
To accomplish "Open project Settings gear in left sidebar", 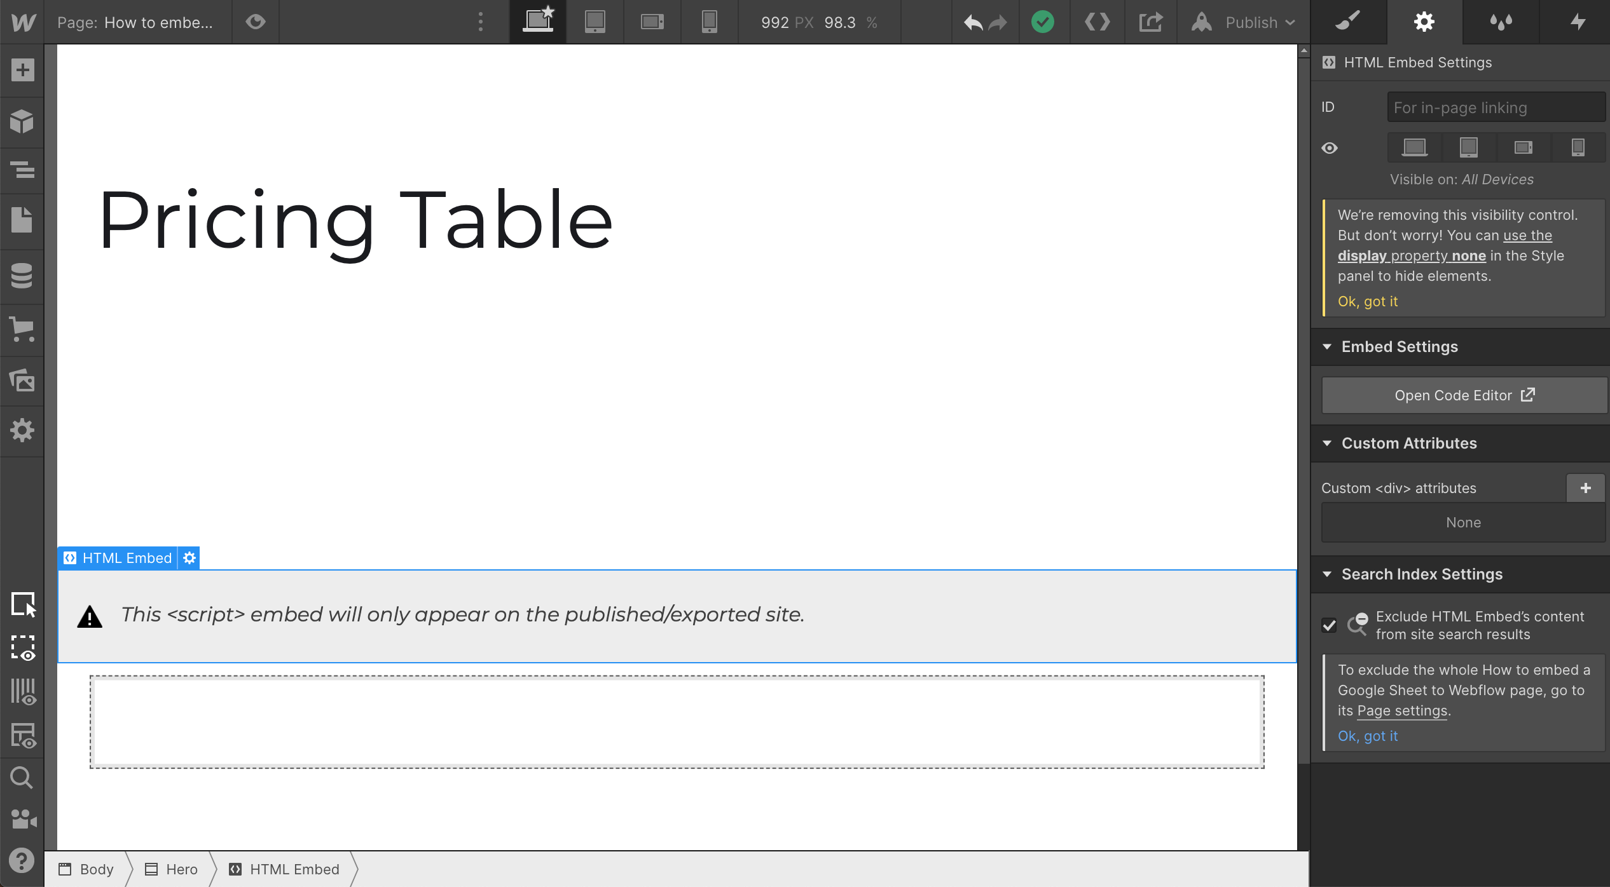I will click(22, 430).
